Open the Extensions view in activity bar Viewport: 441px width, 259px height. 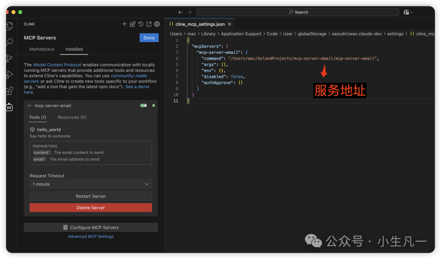pyautogui.click(x=9, y=91)
